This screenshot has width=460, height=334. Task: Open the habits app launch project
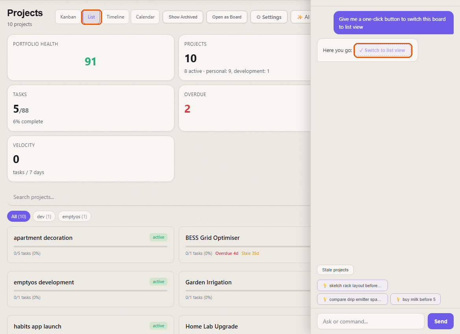91,325
